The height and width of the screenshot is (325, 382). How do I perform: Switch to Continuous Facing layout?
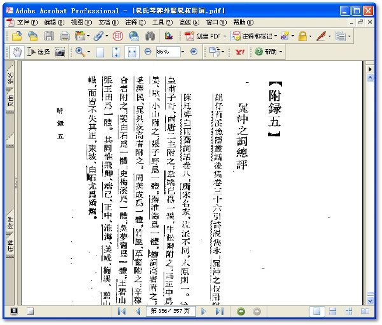(349, 312)
